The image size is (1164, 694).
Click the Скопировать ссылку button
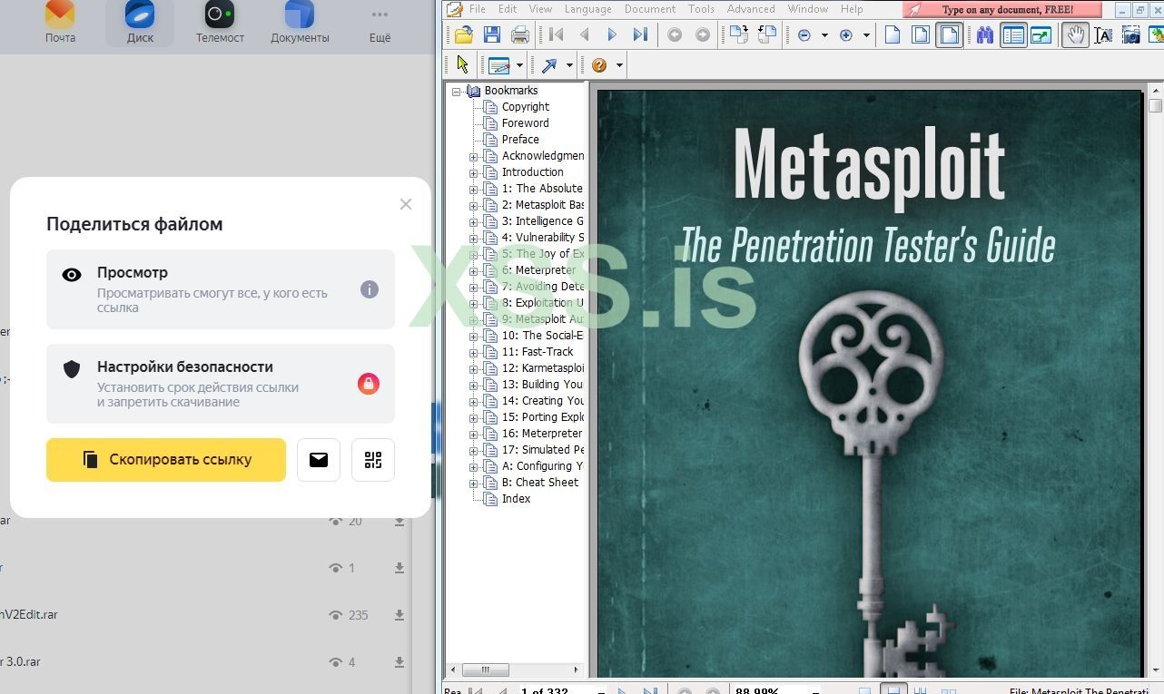pyautogui.click(x=166, y=460)
